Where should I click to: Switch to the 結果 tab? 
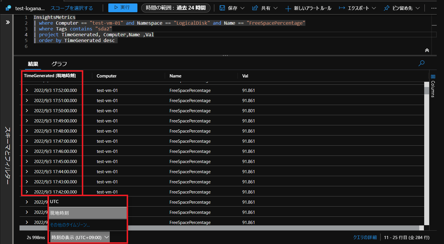coord(33,64)
